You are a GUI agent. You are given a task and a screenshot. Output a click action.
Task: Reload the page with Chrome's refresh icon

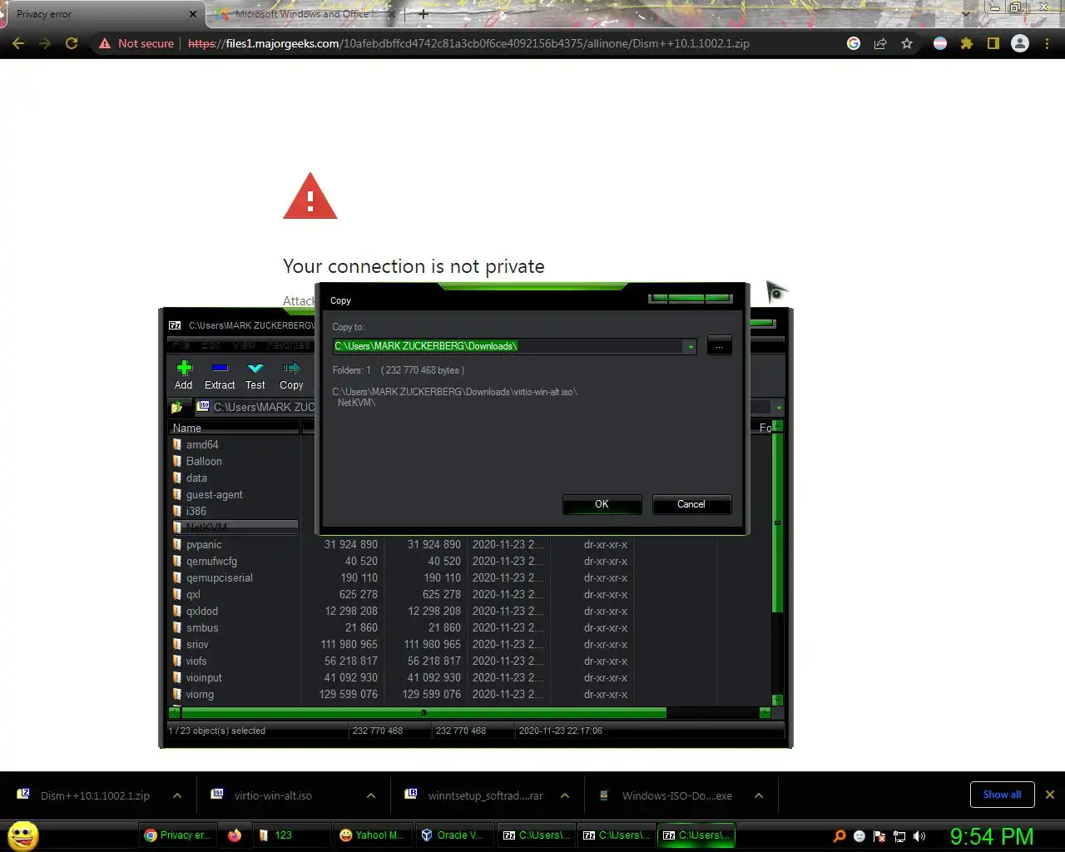pos(72,43)
